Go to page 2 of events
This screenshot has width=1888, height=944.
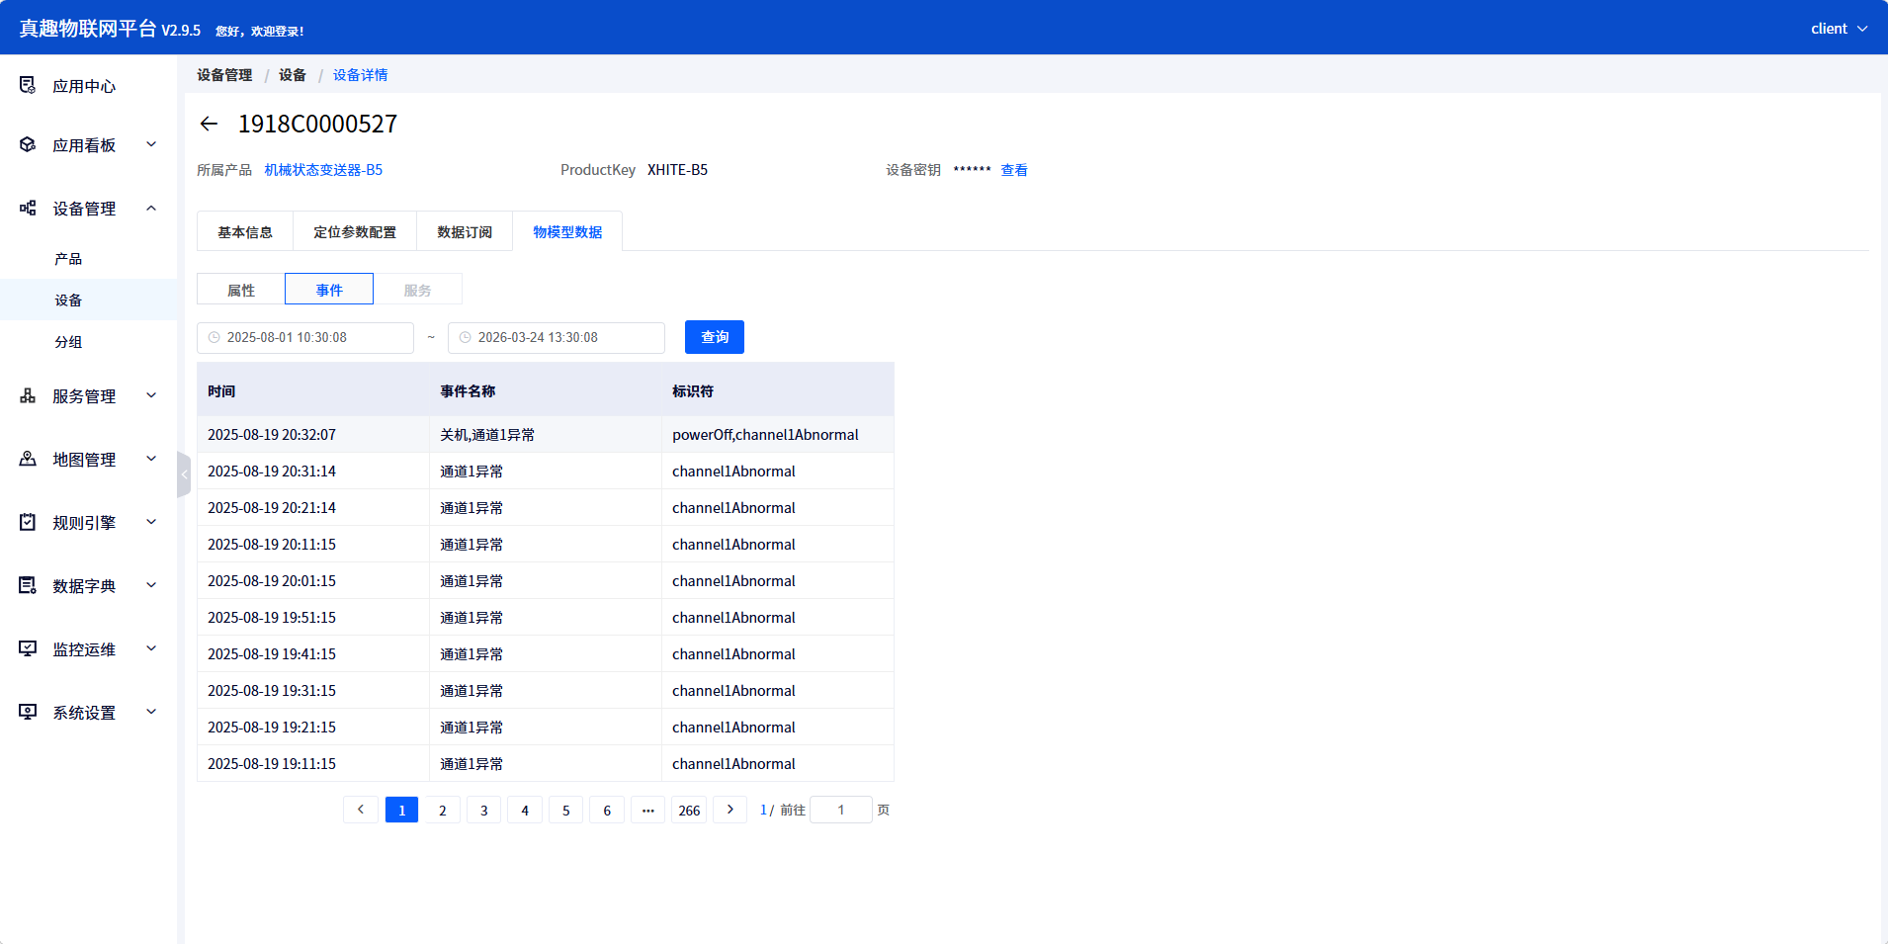click(443, 810)
